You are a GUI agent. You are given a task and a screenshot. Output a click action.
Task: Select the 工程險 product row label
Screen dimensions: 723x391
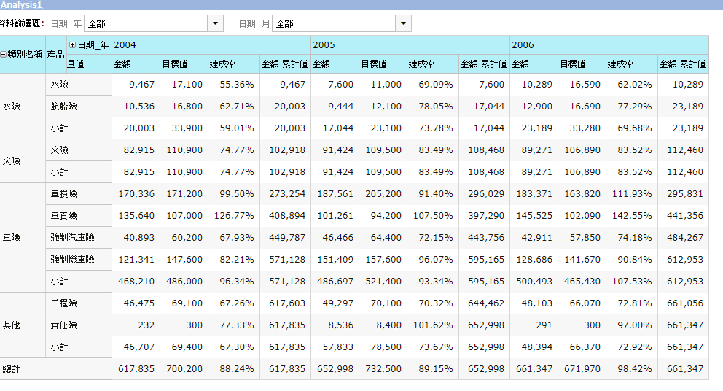tap(79, 303)
